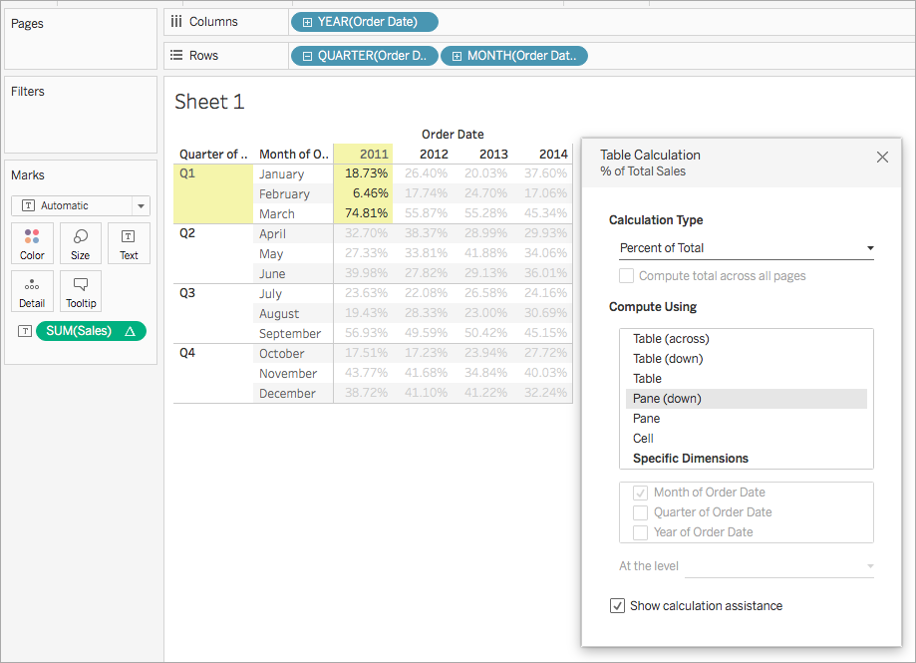Screen dimensions: 916x663
Task: Select Table (across) compute option
Action: click(x=746, y=339)
